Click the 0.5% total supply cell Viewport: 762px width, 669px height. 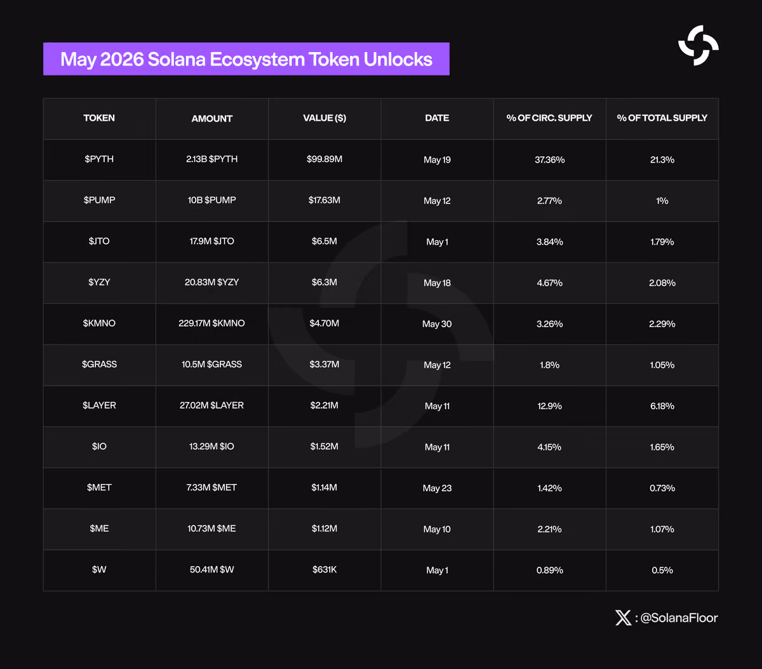662,570
